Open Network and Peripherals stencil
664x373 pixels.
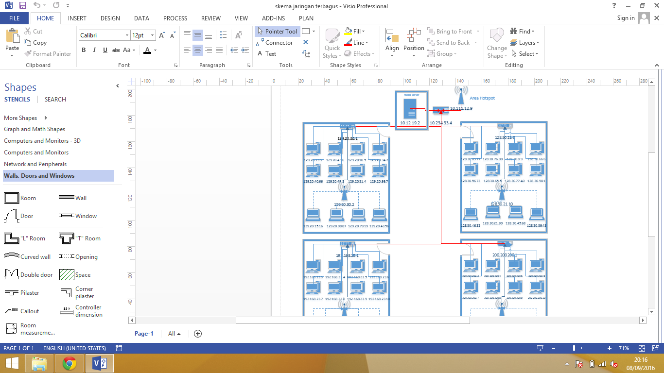pos(35,164)
